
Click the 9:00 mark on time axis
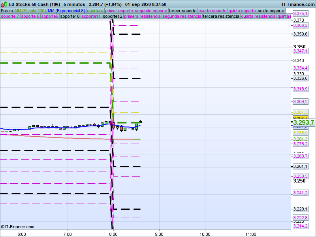pyautogui.click(x=159, y=234)
